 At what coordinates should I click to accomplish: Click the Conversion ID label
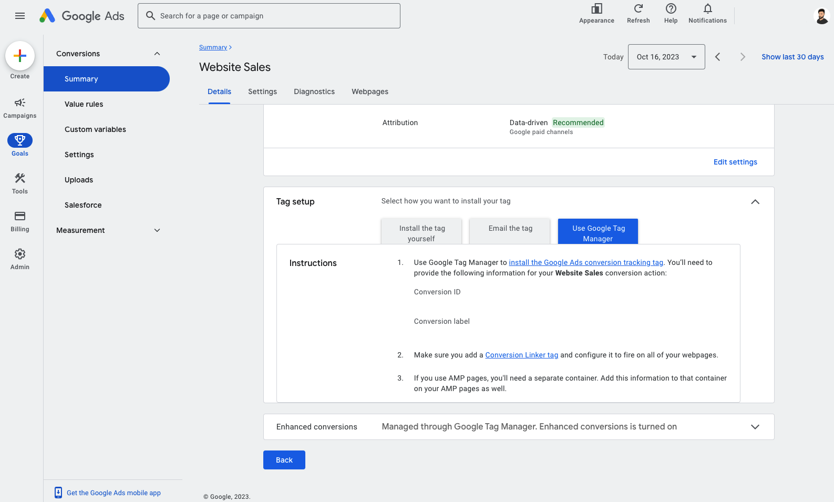click(x=437, y=292)
